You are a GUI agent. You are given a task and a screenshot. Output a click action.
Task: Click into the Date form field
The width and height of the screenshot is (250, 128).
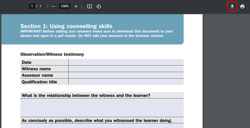[126, 62]
